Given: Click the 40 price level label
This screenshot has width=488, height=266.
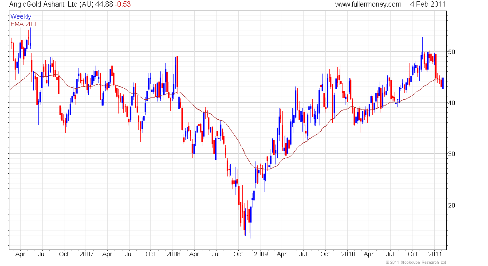Looking at the screenshot, I should click(x=452, y=103).
